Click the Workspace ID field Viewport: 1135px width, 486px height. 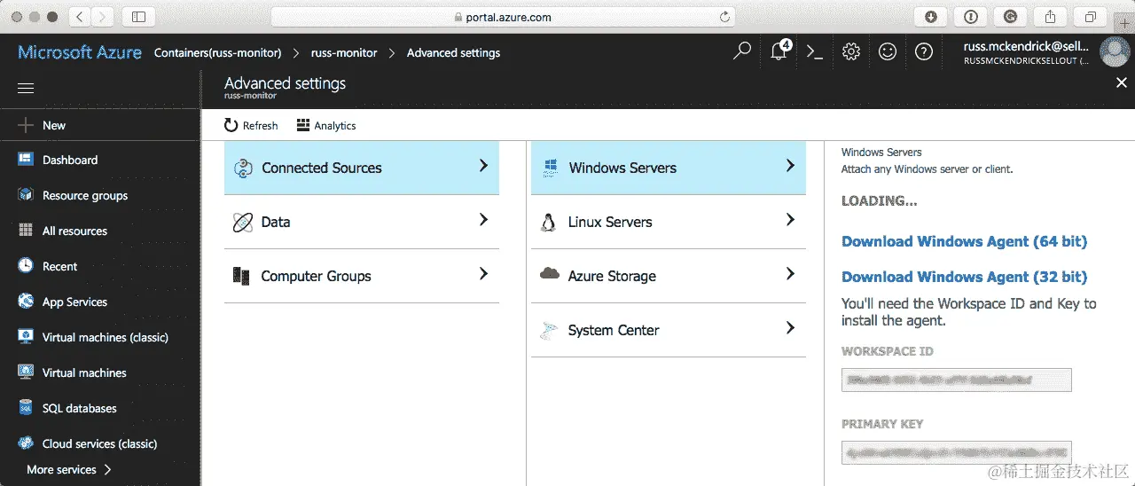pyautogui.click(x=956, y=380)
